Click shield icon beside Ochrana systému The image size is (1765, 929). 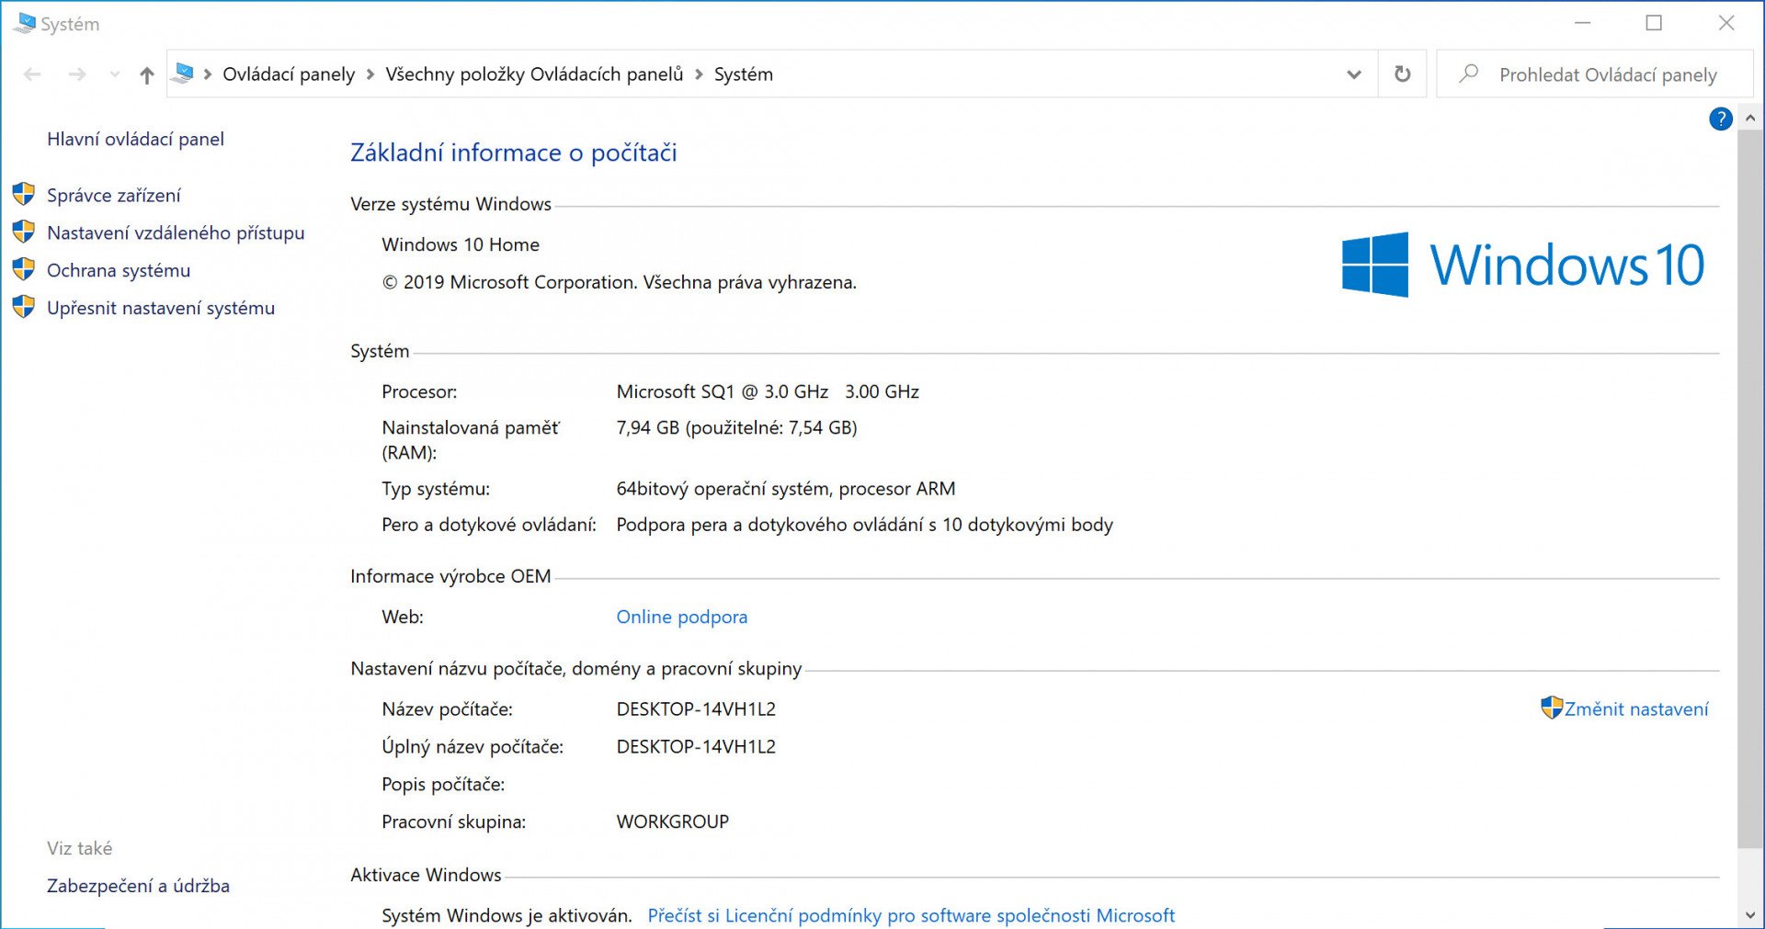pyautogui.click(x=24, y=269)
